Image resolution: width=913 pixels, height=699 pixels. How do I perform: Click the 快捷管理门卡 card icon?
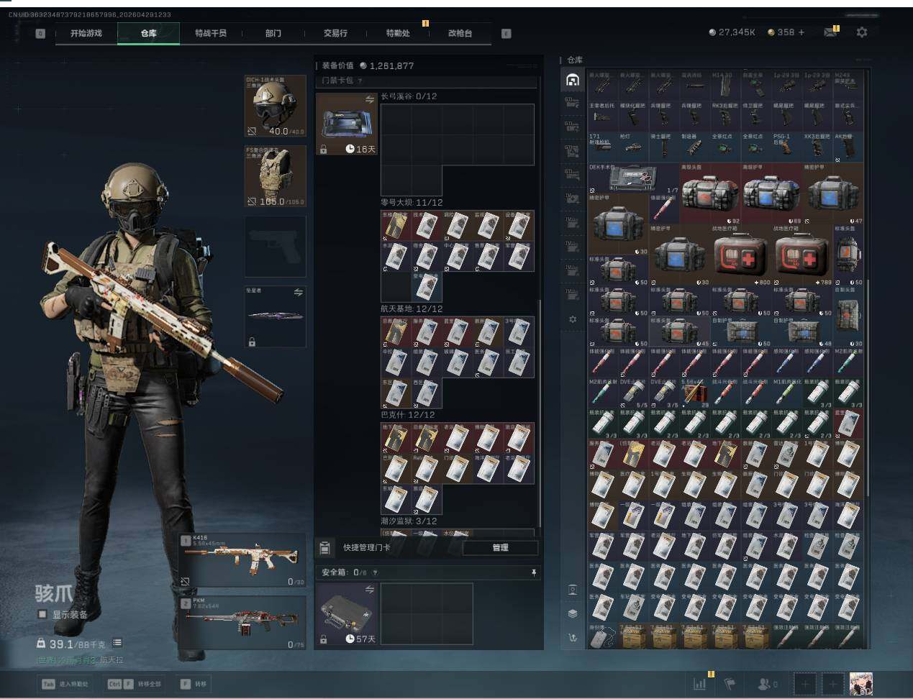324,548
